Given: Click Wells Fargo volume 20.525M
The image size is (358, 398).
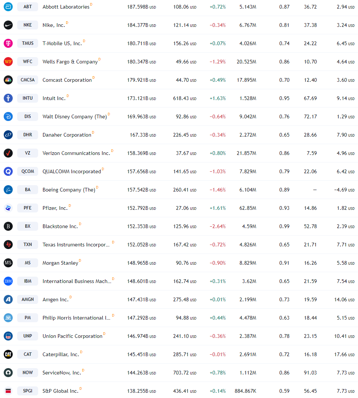Looking at the screenshot, I should [x=247, y=62].
